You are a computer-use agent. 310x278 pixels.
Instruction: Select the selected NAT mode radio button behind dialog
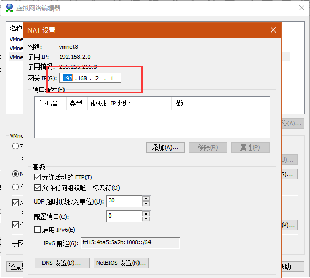pyautogui.click(x=15, y=174)
